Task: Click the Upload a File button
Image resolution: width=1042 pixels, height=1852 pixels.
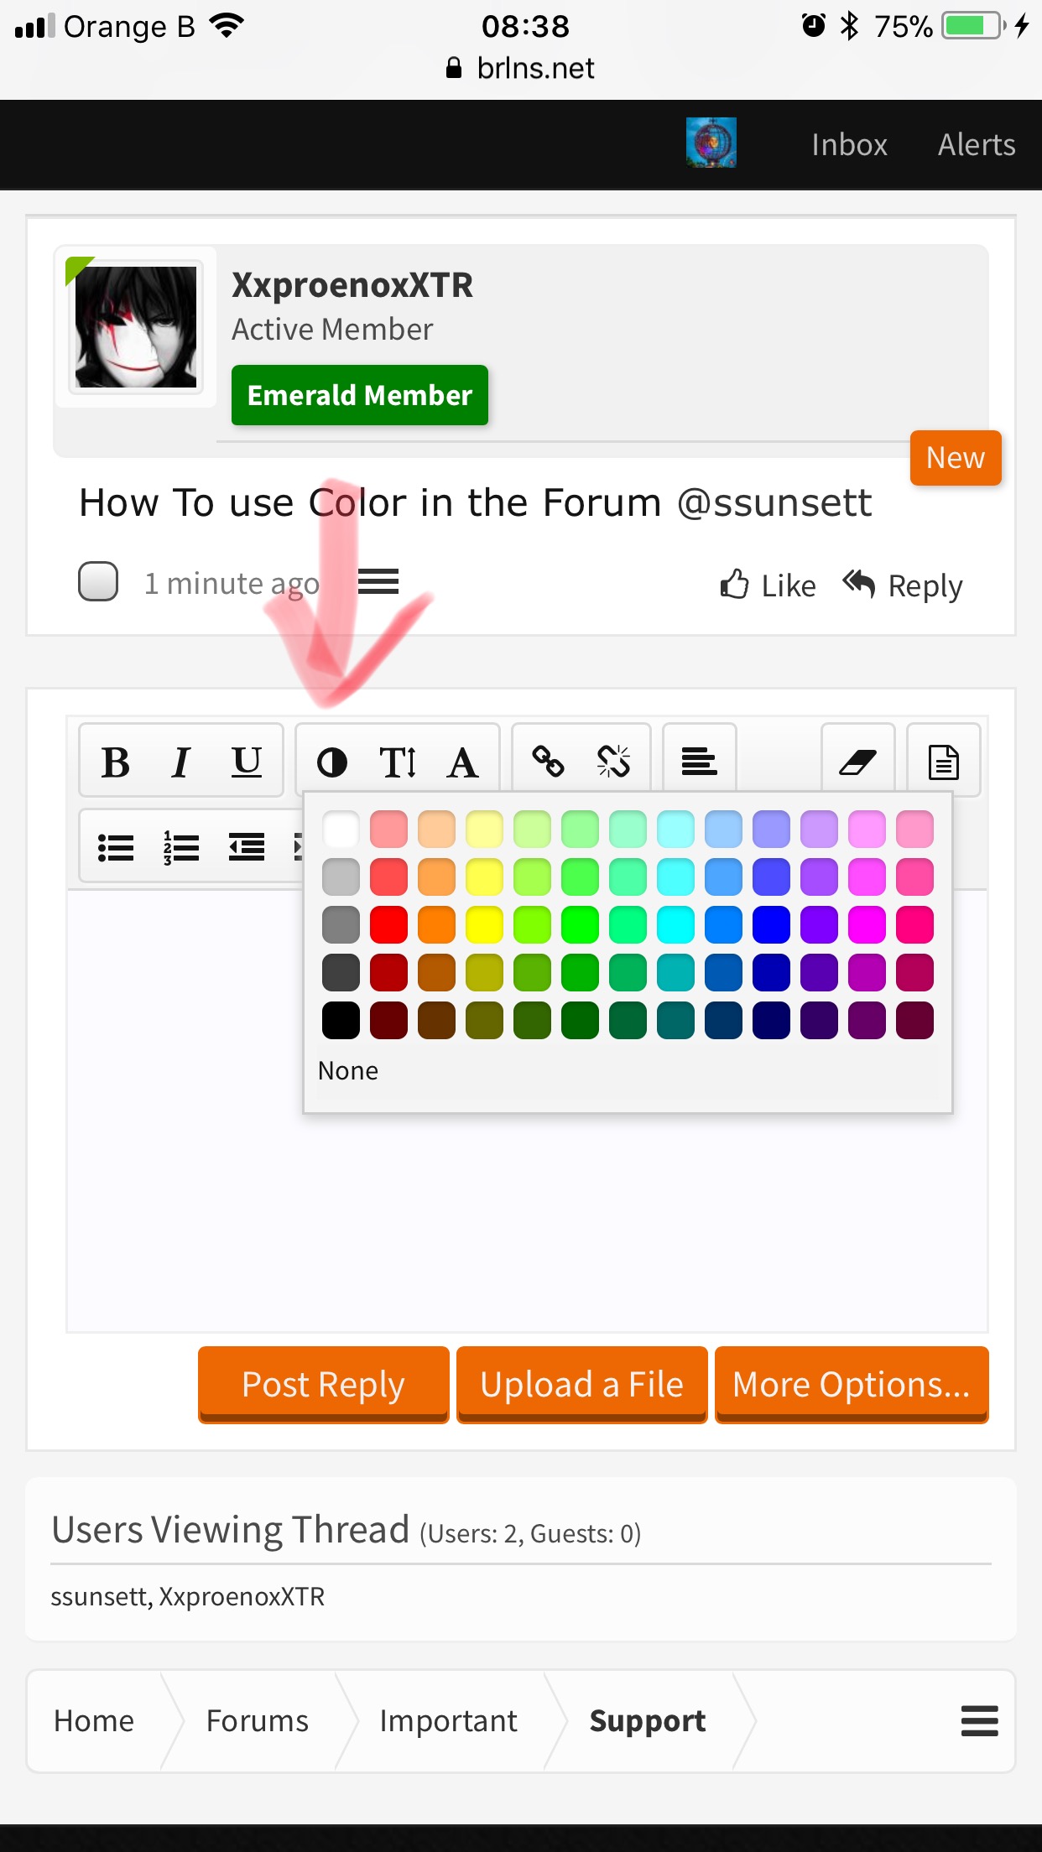Action: coord(582,1385)
